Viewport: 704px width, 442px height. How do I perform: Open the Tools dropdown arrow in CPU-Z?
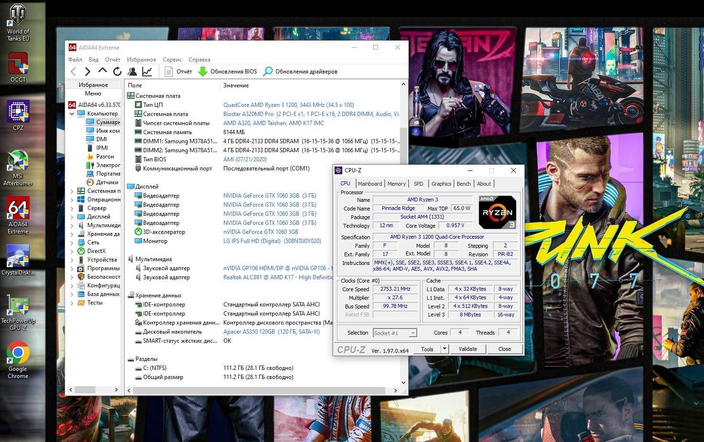tap(444, 349)
